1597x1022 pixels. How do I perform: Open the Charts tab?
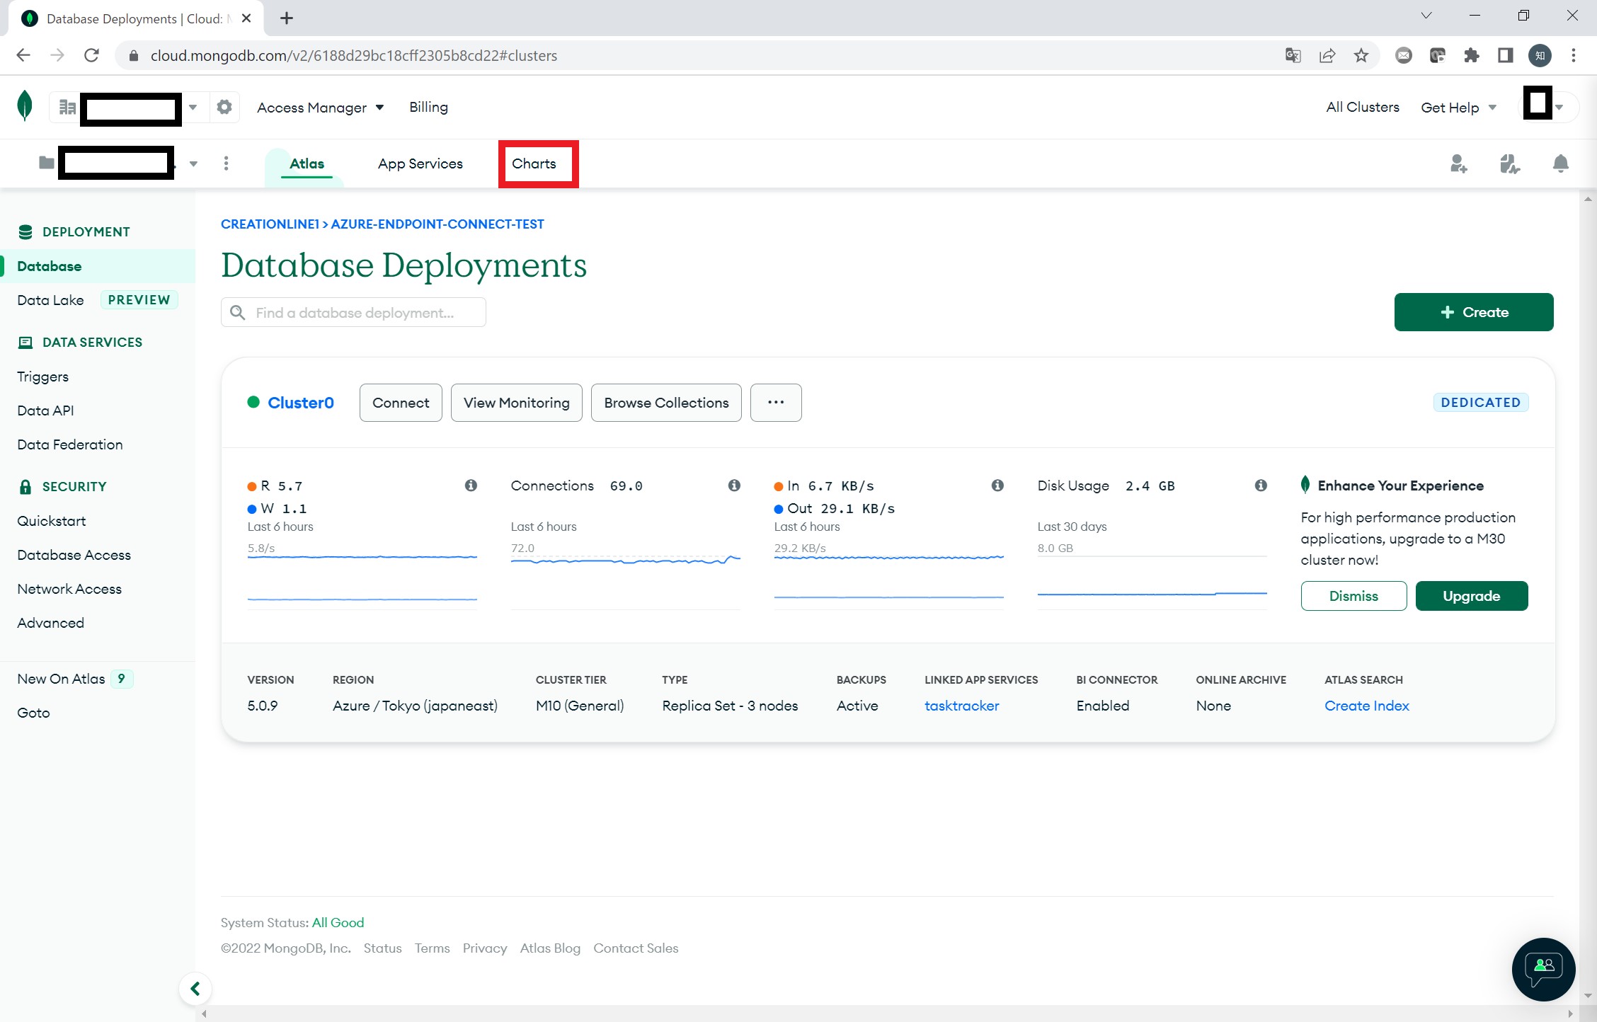[534, 163]
